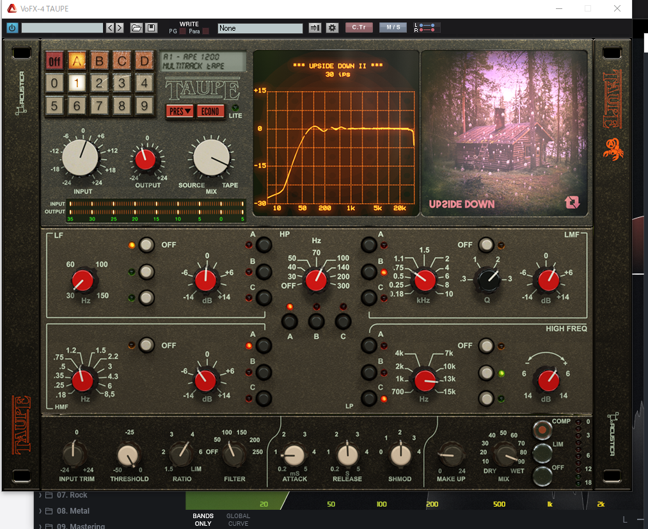Screen dimensions: 648x529
Task: Select tape bank C button
Action: click(122, 61)
